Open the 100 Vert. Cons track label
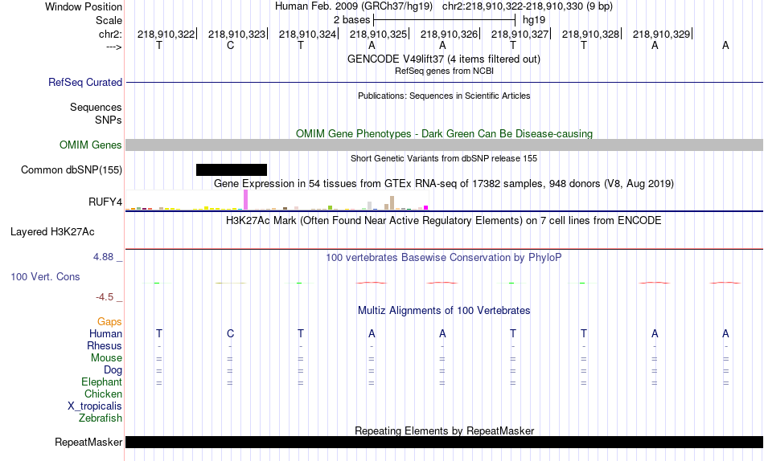 [45, 276]
